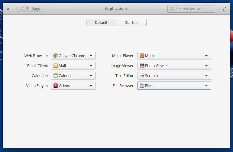Click the Mail envelope icon
This screenshot has height=152, width=233.
click(x=56, y=66)
